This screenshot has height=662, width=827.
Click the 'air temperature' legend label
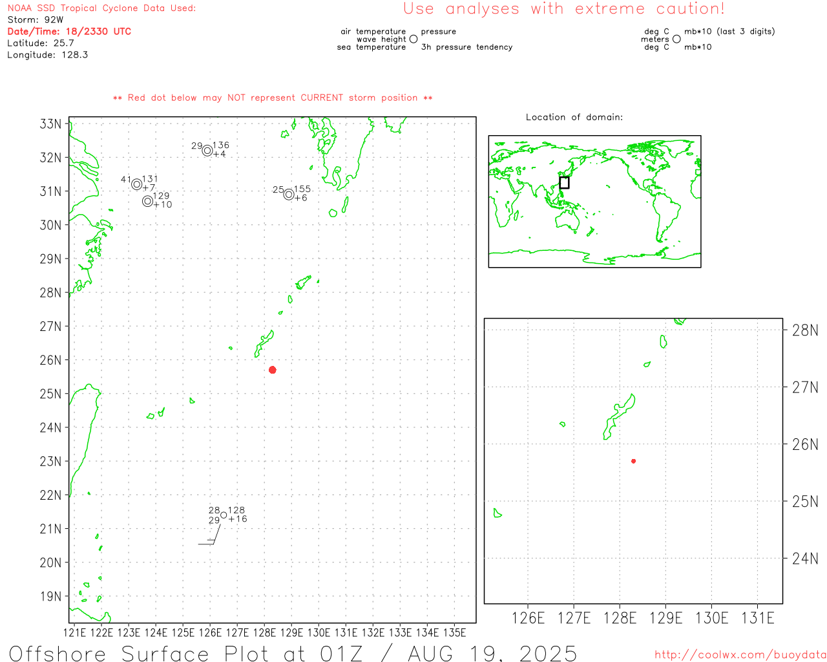pyautogui.click(x=373, y=32)
